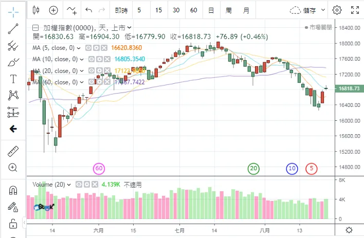
Task: Click the green 20 circle marker
Action: point(253,168)
